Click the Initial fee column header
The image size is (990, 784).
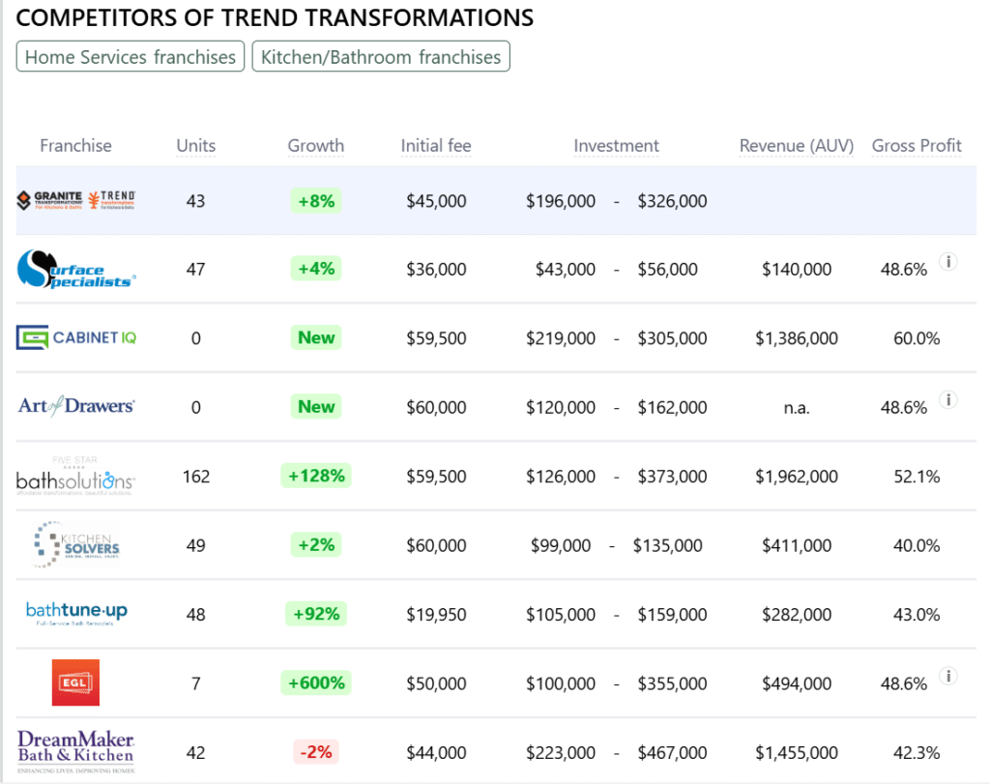(436, 146)
